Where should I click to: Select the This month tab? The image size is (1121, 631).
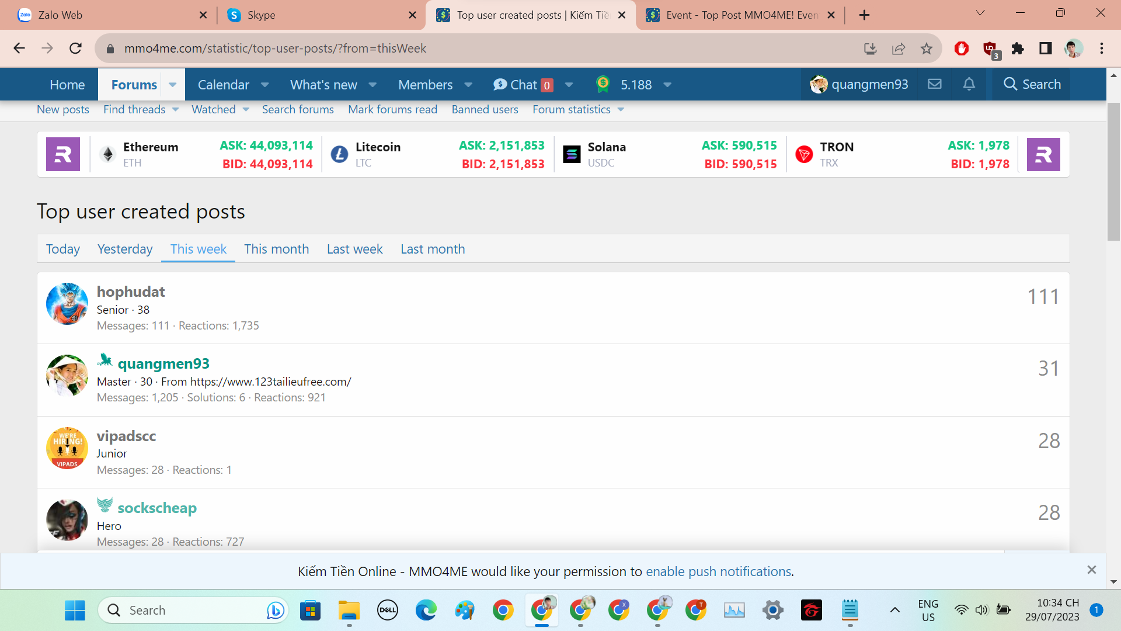pyautogui.click(x=276, y=249)
